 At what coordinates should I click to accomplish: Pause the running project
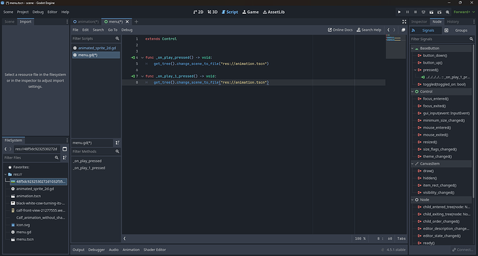point(407,12)
